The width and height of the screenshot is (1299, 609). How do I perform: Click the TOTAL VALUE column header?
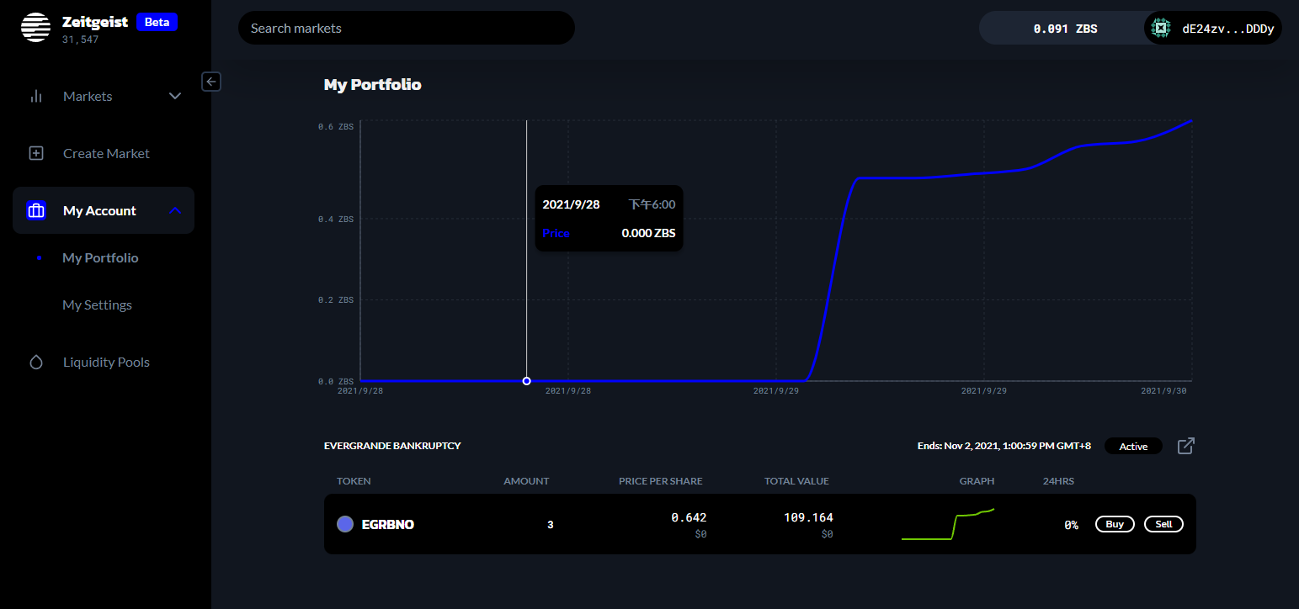[796, 481]
